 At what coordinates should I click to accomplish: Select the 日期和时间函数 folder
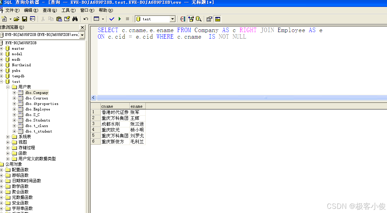coord(26,181)
